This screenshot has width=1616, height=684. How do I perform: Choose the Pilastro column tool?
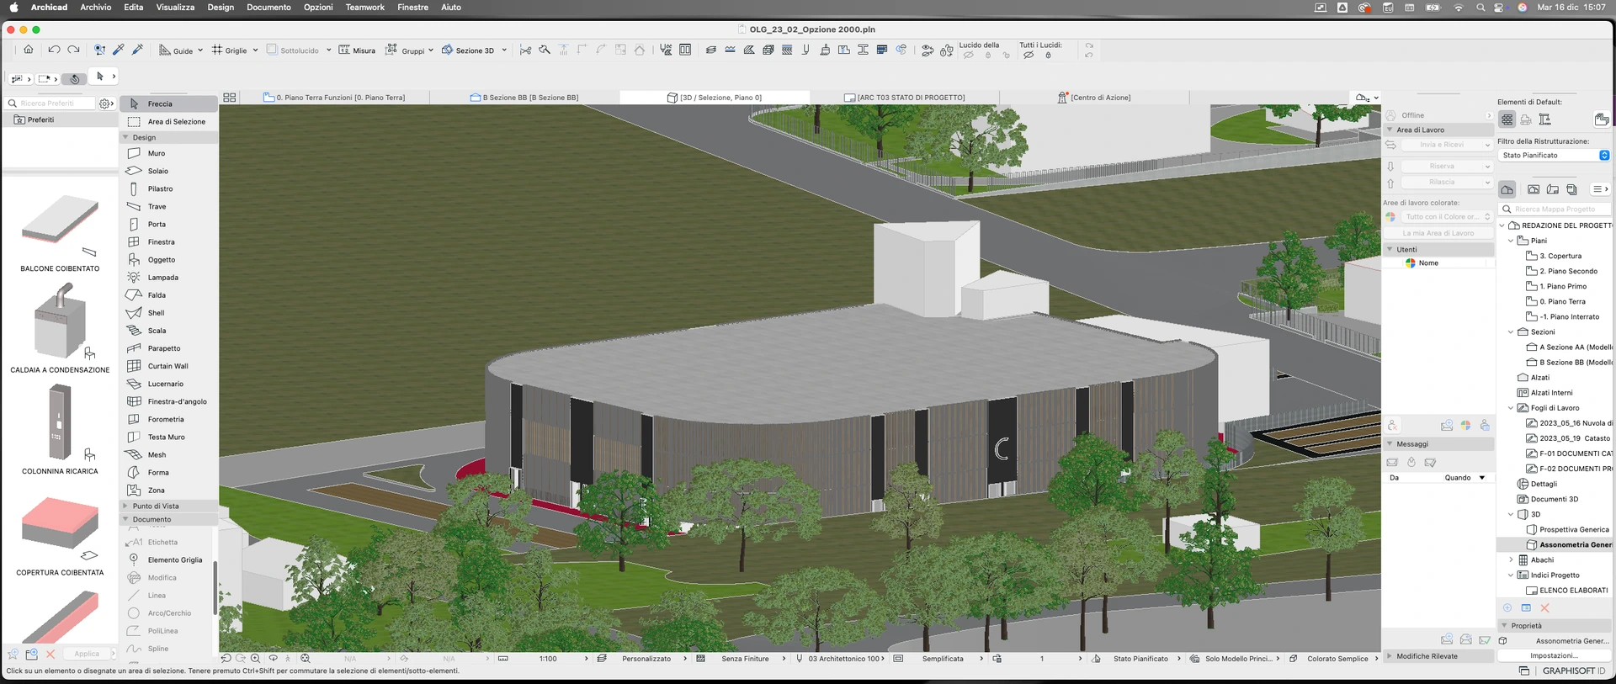(x=160, y=189)
